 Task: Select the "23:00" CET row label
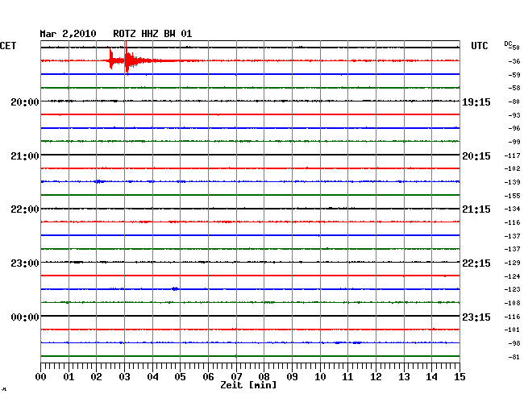click(x=25, y=263)
